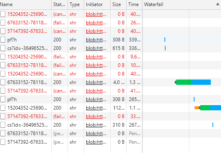Screen dimensions: 221x153
Task: Click the 200 status of the 615 B request
Action: (x=57, y=48)
